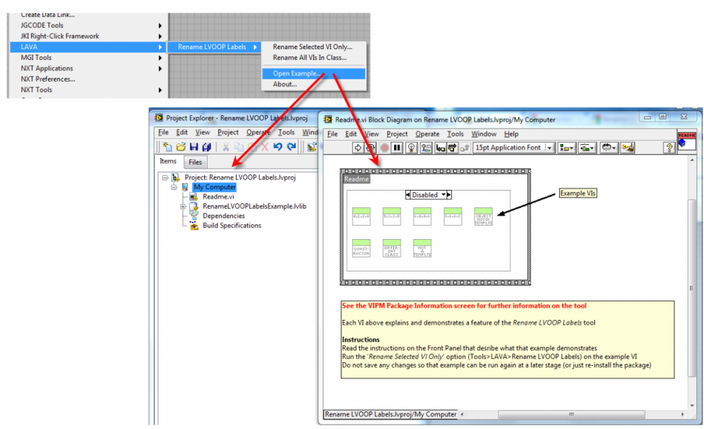Open Operate menu in Block Diagram window
Viewport: 704px width, 429px height.
pos(427,134)
